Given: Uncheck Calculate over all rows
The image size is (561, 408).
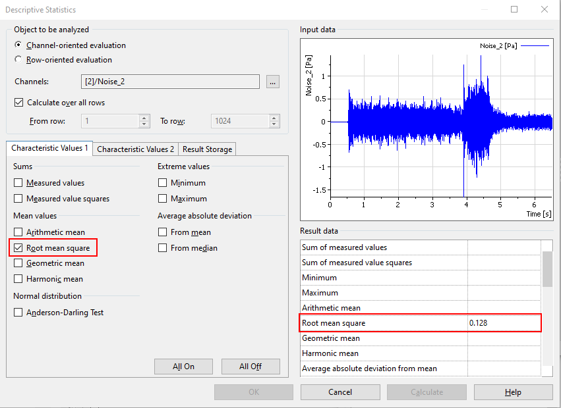Looking at the screenshot, I should (18, 103).
